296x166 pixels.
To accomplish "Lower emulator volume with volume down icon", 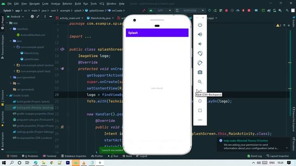I will coord(200,44).
